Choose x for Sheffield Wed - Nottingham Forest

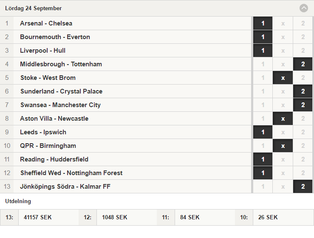[283, 173]
